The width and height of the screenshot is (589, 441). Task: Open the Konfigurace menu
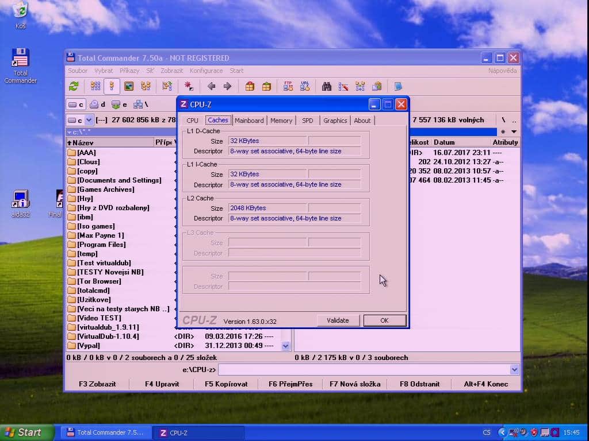click(206, 71)
